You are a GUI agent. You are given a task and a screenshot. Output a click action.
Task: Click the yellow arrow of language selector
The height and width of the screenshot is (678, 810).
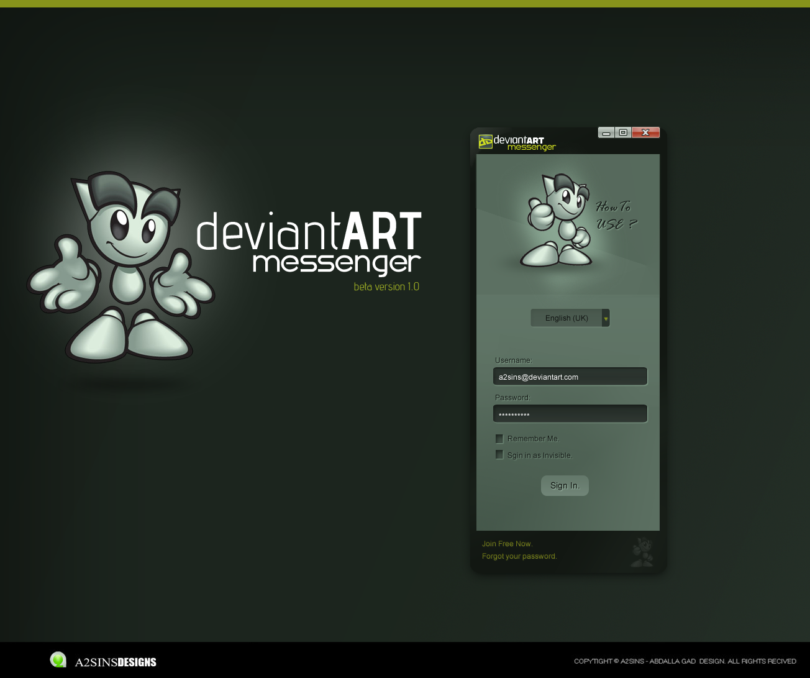606,318
